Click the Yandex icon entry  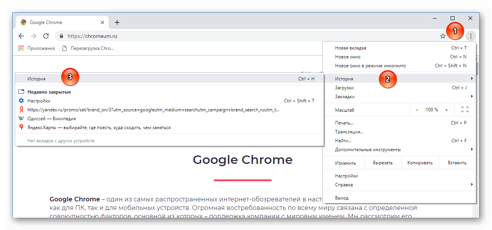[x=21, y=110]
